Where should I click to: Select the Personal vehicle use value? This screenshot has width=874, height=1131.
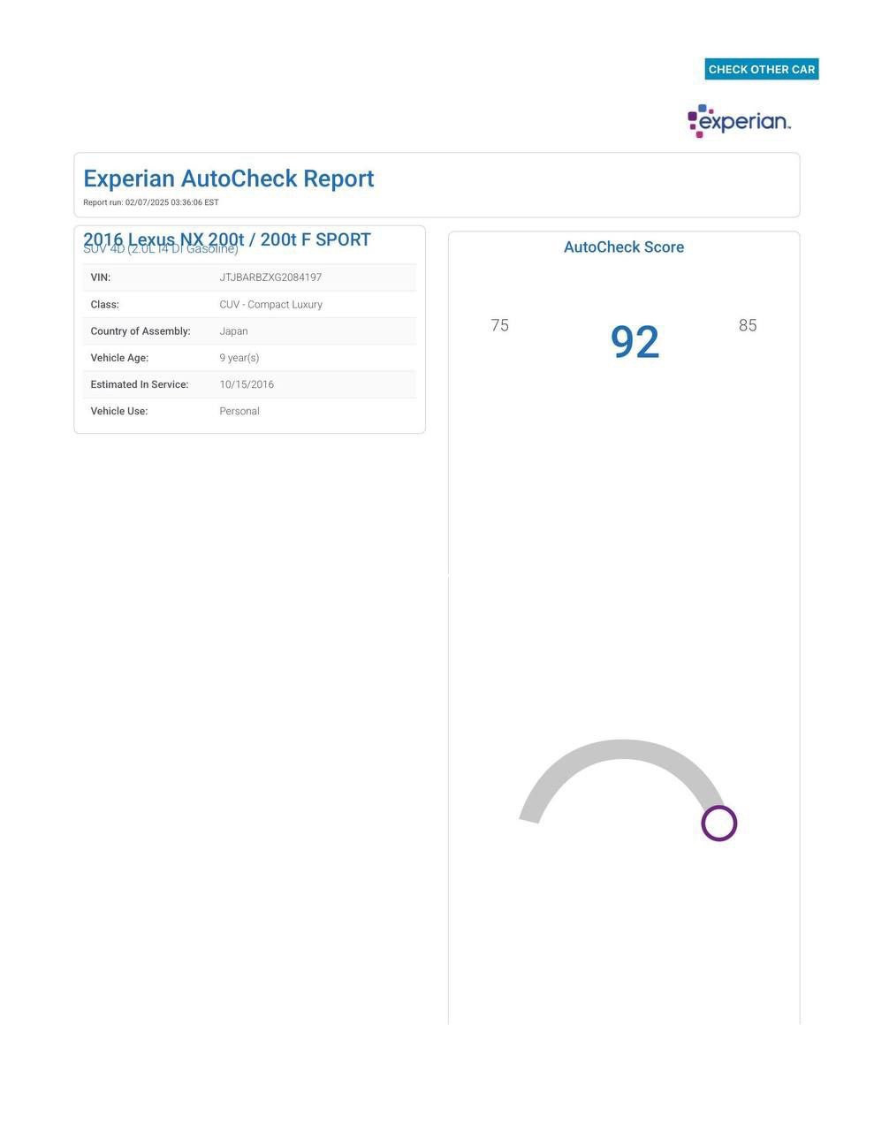click(x=239, y=411)
